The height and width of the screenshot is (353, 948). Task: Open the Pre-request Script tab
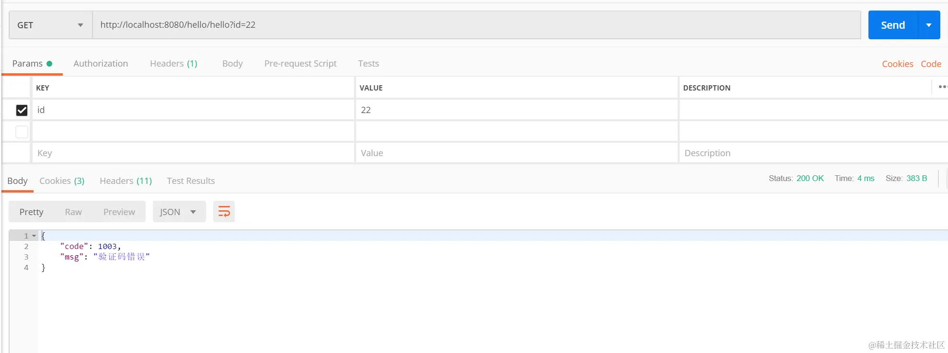(x=301, y=64)
